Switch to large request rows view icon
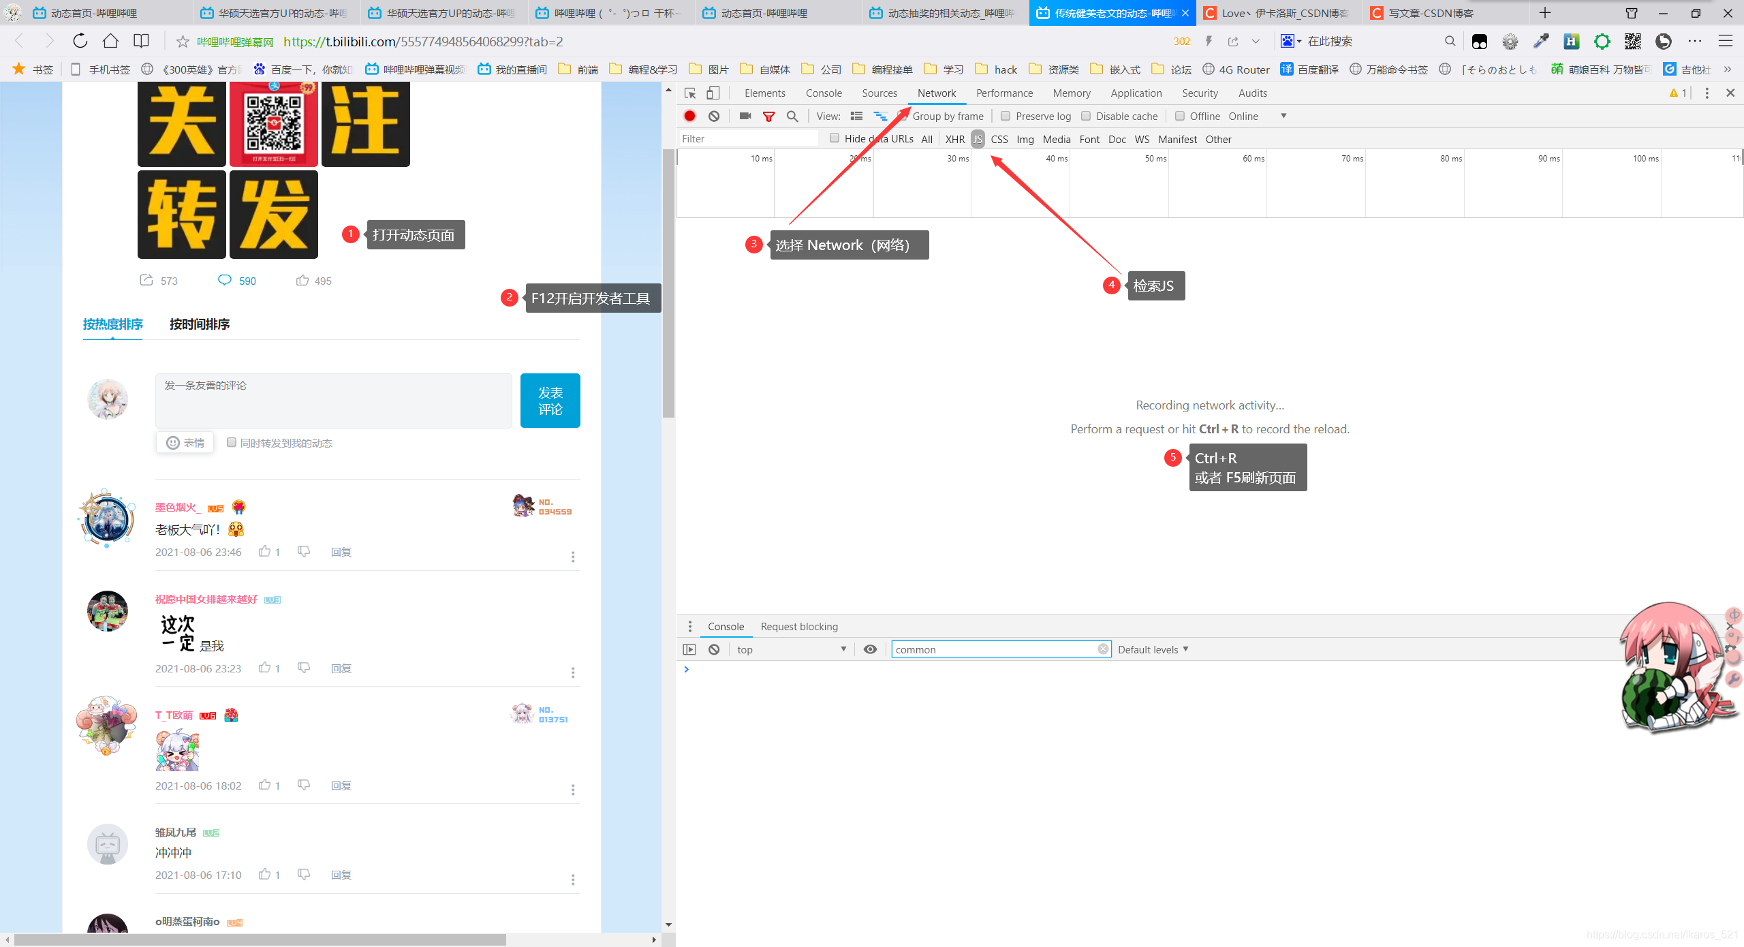The width and height of the screenshot is (1744, 947). click(857, 117)
